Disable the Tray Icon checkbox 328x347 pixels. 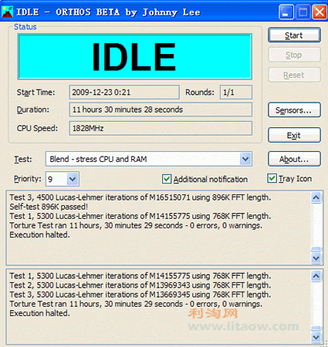point(272,178)
